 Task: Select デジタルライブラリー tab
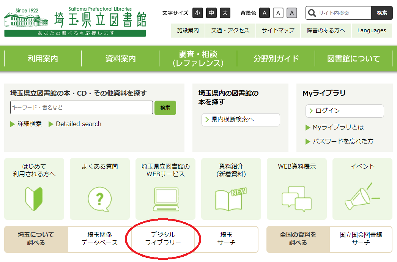(163, 239)
